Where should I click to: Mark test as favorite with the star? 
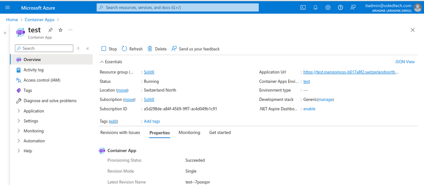[60, 30]
